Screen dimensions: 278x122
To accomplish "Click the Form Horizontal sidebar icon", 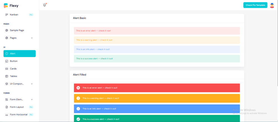I will 7,115.
